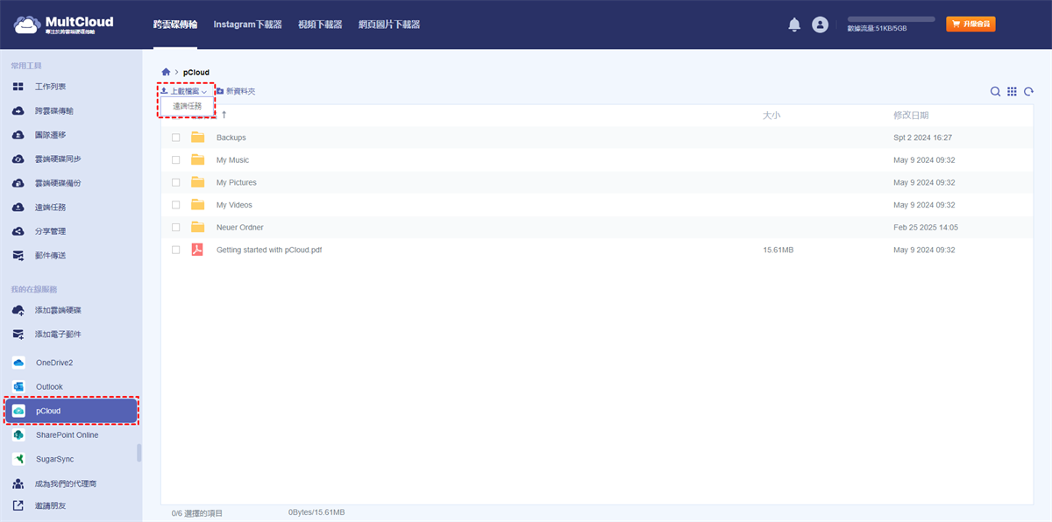
Task: Click the Spt 2 2024 16:27 date
Action: (x=923, y=138)
